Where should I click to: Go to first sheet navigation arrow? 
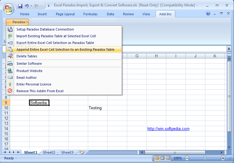(5, 152)
